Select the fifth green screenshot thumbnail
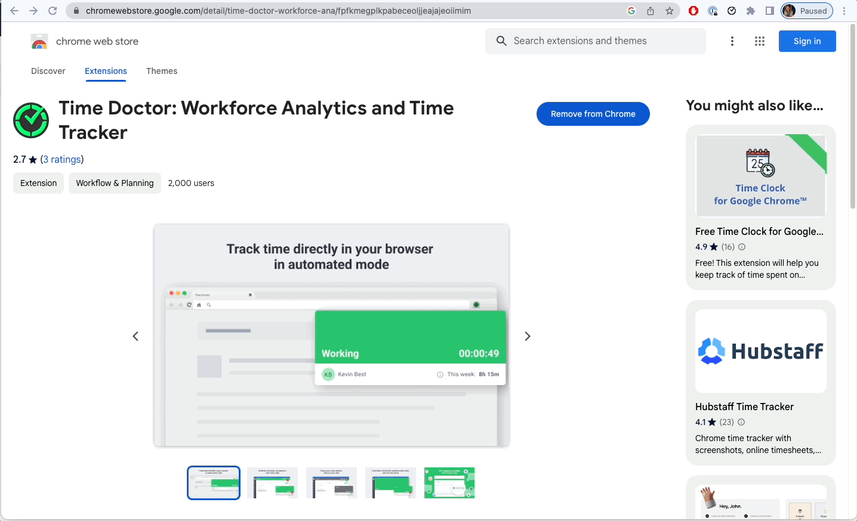This screenshot has width=857, height=521. tap(449, 483)
